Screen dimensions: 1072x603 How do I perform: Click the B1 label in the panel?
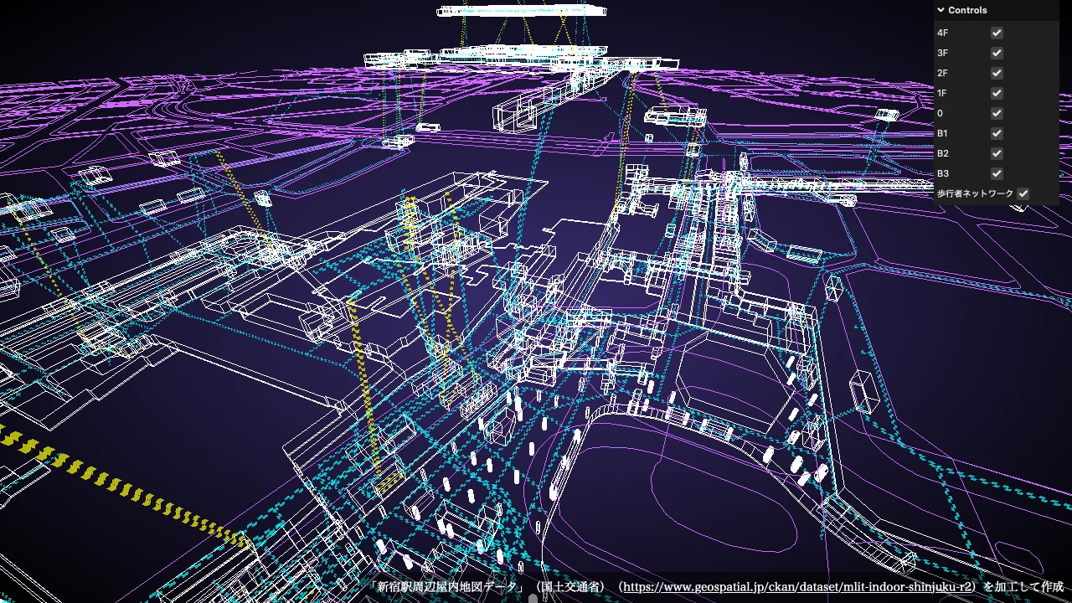942,133
